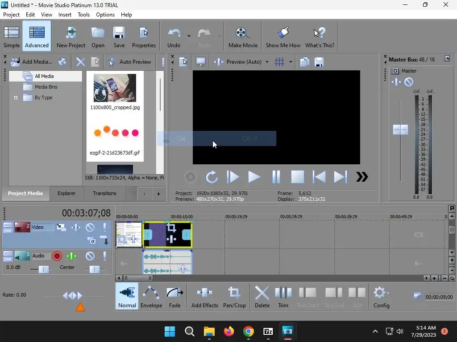Switch to the Explorer tab
Image resolution: width=457 pixels, height=342 pixels.
pos(66,193)
